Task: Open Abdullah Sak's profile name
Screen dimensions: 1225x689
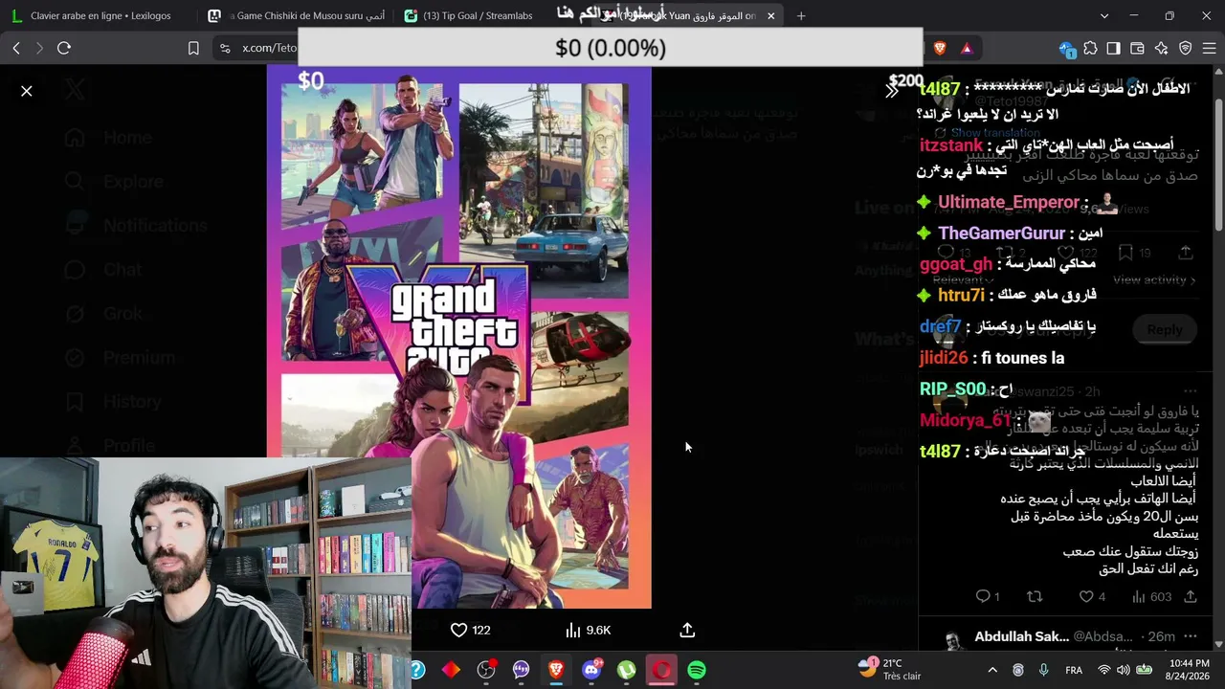Action: pos(1021,636)
